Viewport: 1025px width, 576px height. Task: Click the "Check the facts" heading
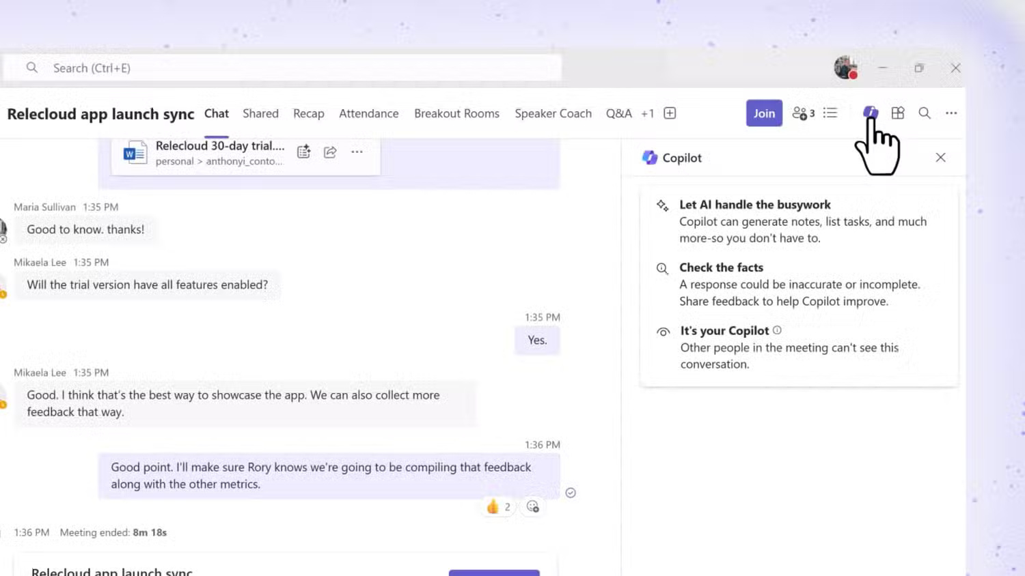point(721,268)
